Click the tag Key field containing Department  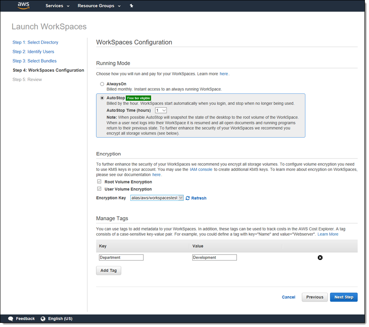121,257
